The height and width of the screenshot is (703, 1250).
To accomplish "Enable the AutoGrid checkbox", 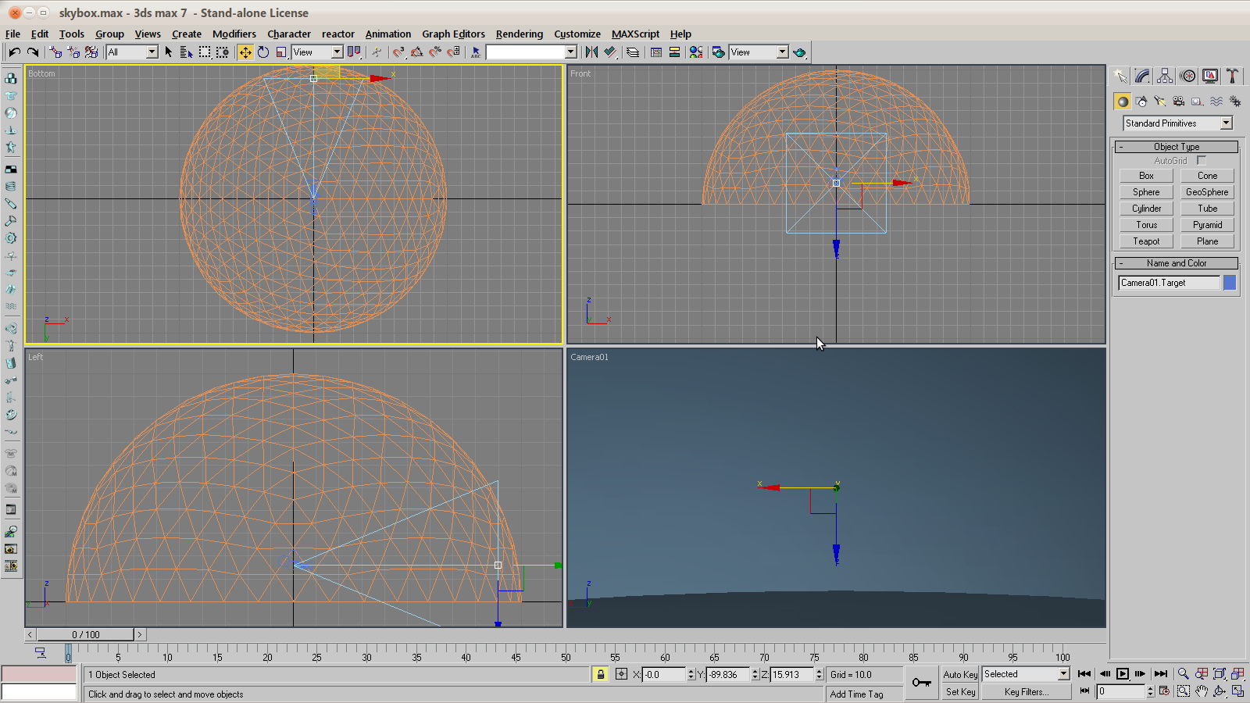I will [x=1202, y=160].
